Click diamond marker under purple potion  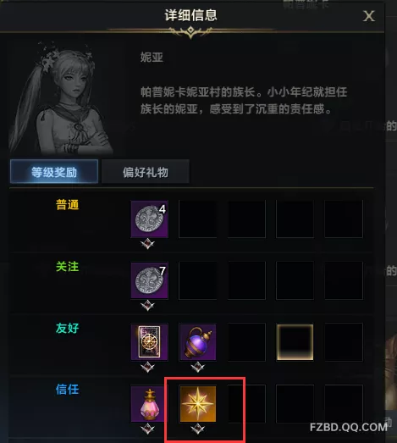point(197,367)
